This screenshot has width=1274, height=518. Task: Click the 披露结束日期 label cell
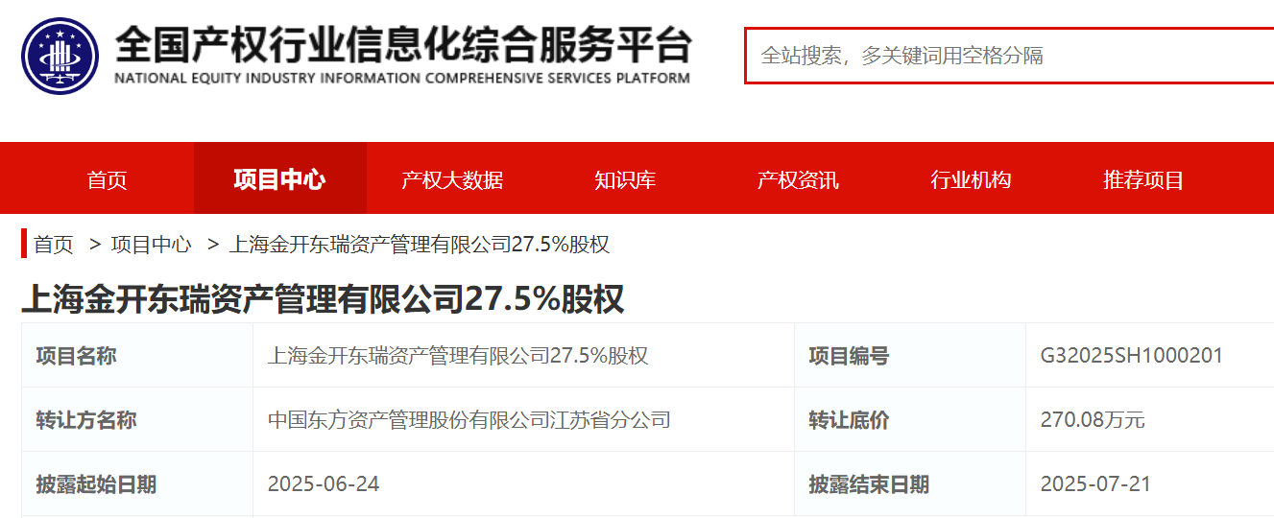click(910, 484)
